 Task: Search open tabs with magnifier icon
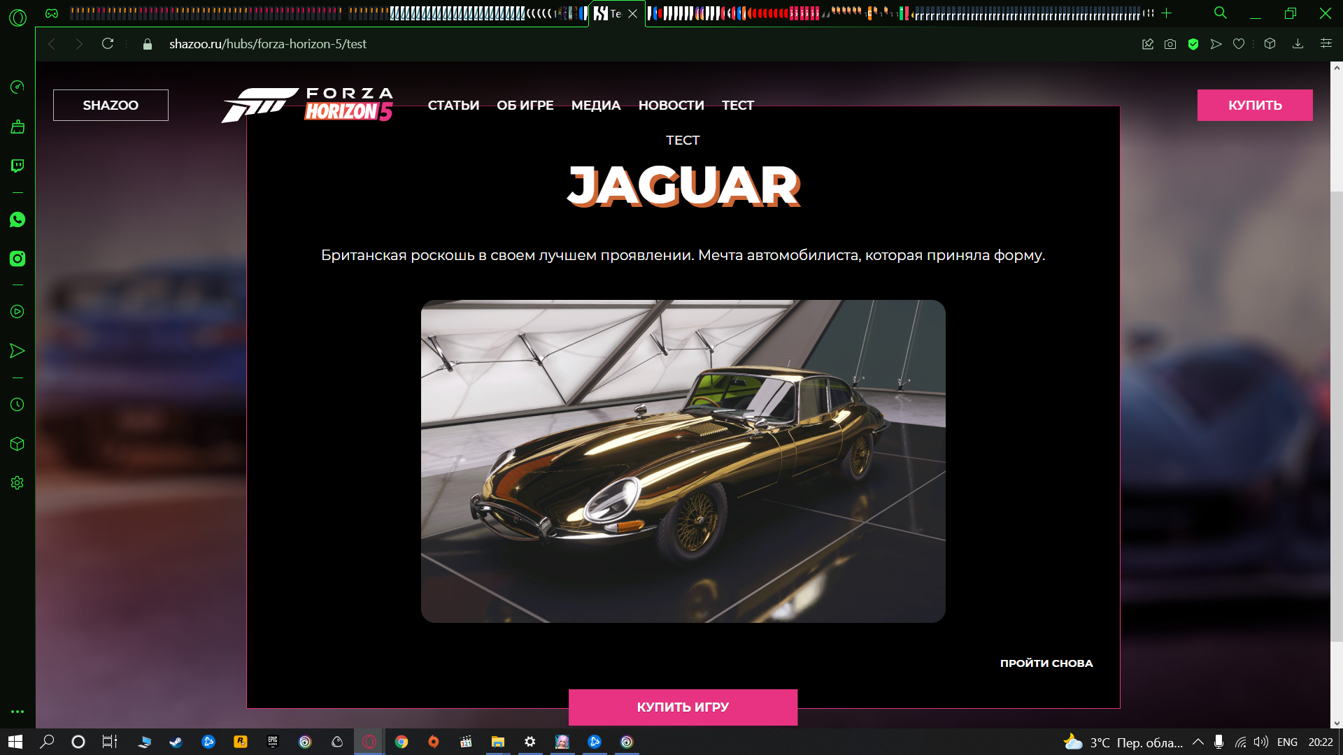[1221, 13]
